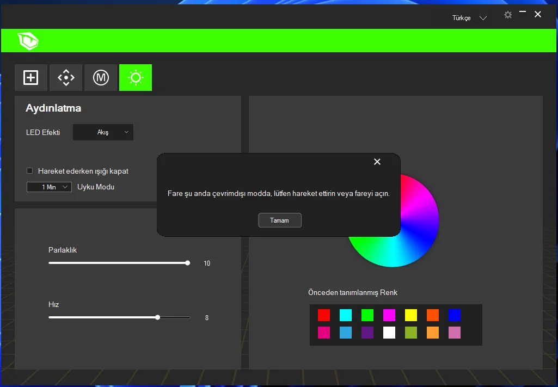Expand the LED Efekti dropdown showing Akış
Screen dimensions: 558x387
point(103,132)
